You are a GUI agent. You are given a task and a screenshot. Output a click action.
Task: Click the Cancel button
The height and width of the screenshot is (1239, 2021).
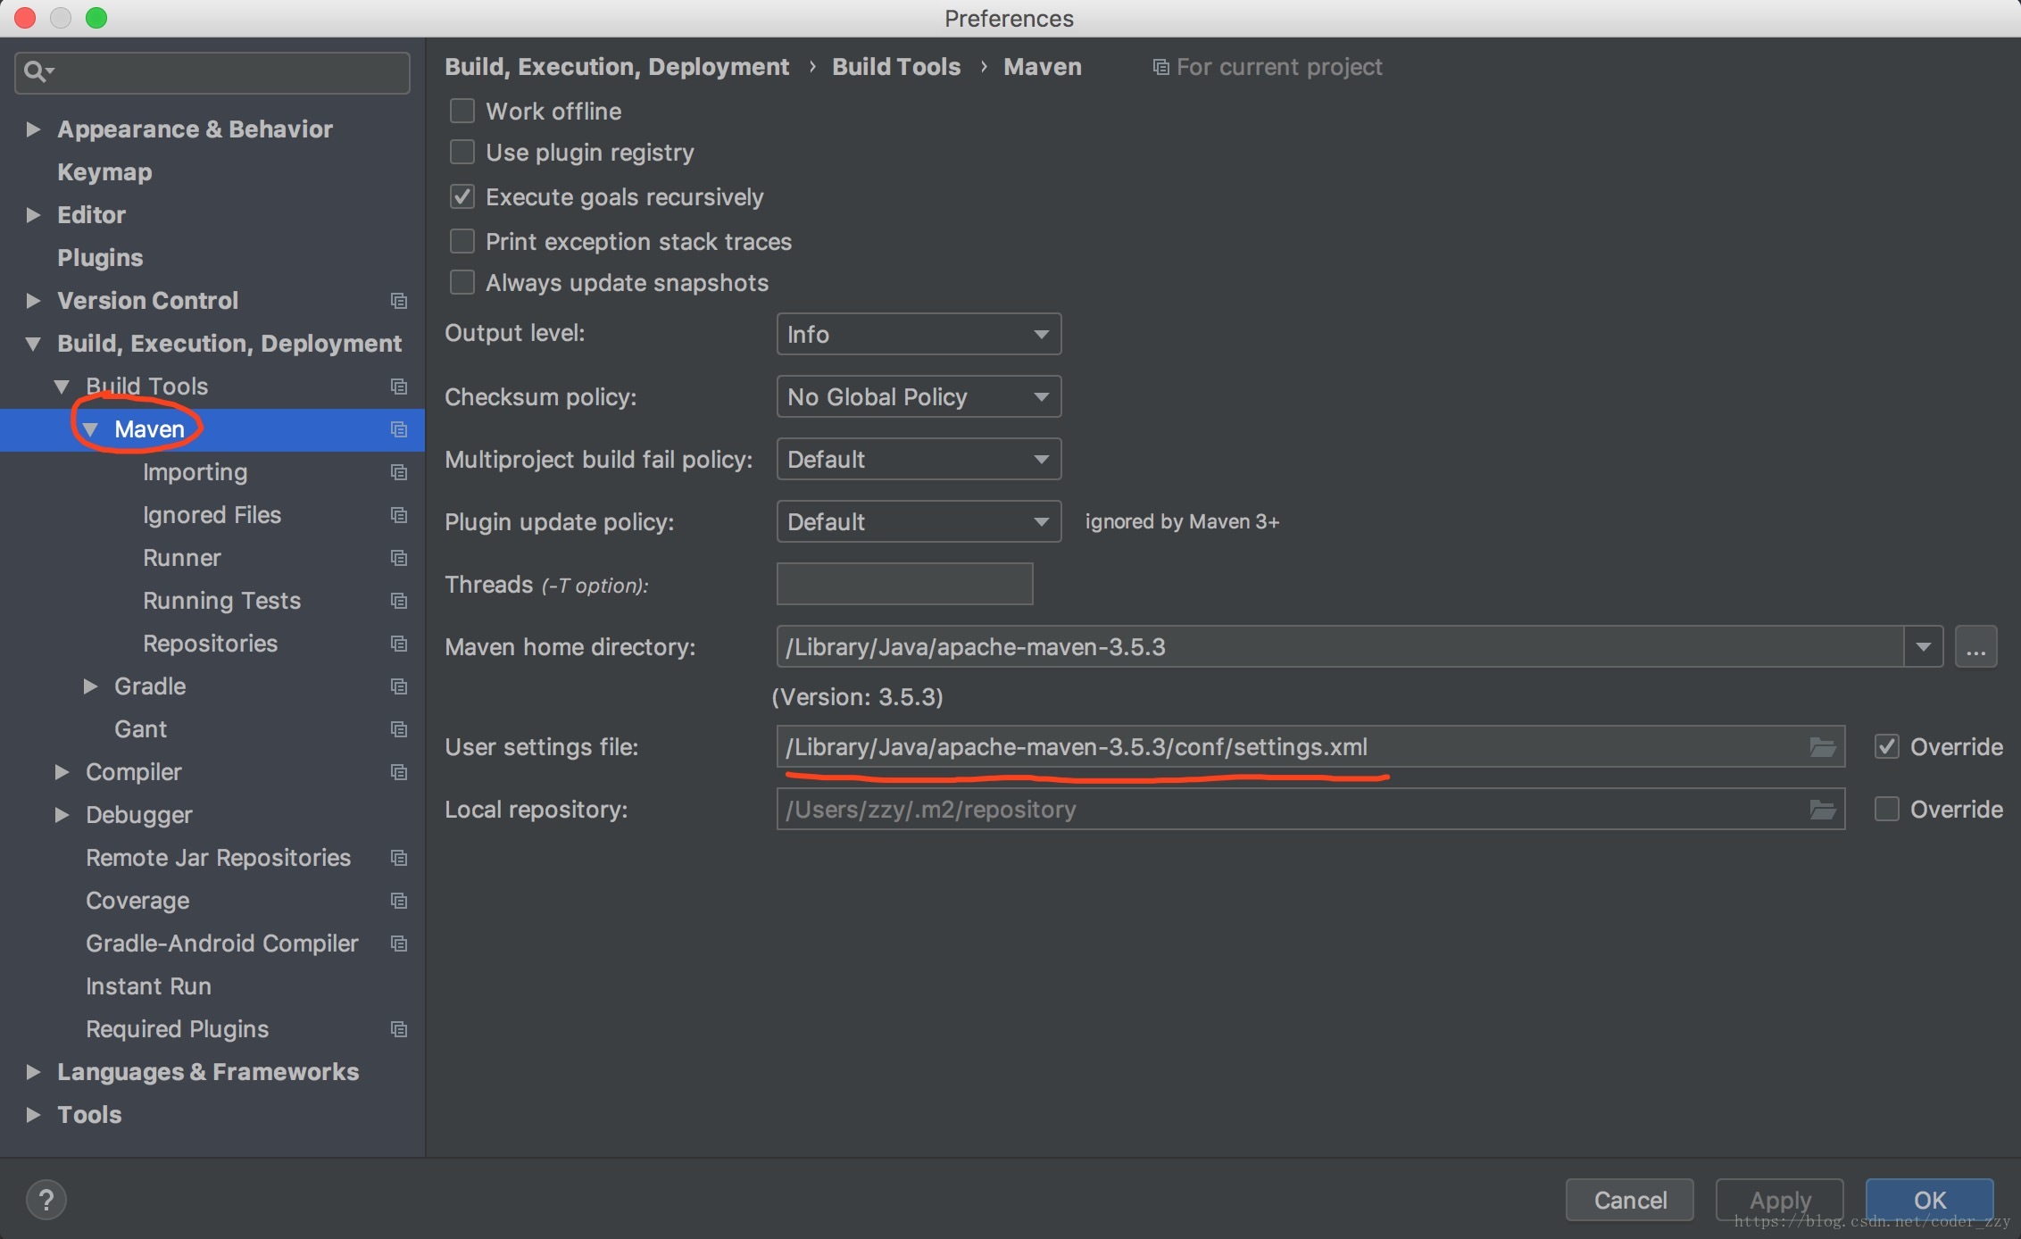[1629, 1200]
